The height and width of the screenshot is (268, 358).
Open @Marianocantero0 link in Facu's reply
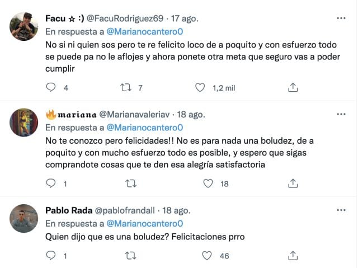tap(144, 31)
